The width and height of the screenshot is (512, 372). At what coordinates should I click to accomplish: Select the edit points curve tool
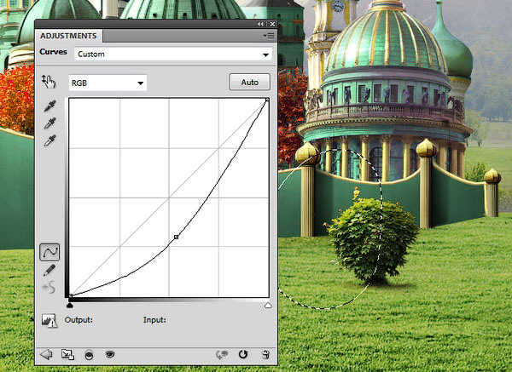coord(49,252)
